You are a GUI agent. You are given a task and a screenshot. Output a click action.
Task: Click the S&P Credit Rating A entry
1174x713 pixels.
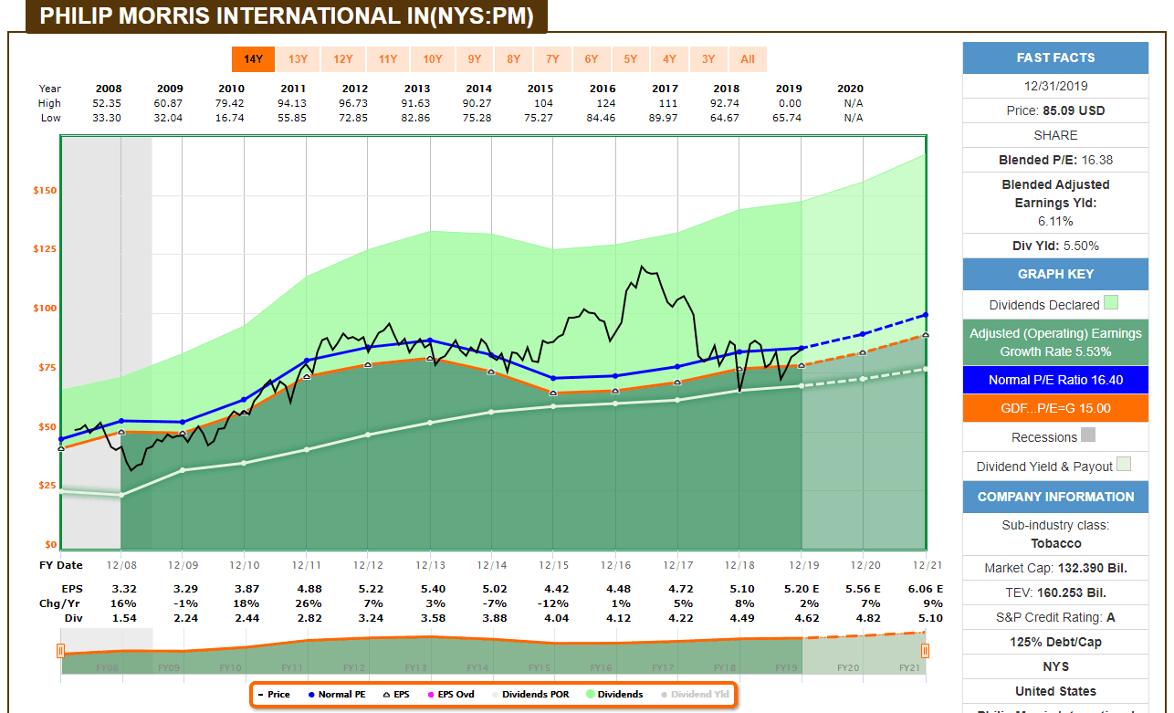coord(1055,617)
